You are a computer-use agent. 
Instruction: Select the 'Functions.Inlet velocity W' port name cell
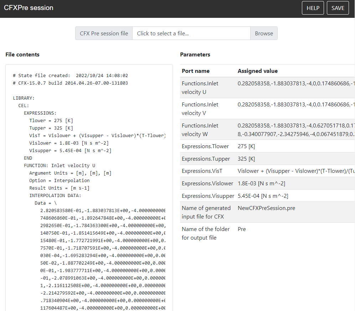point(208,130)
